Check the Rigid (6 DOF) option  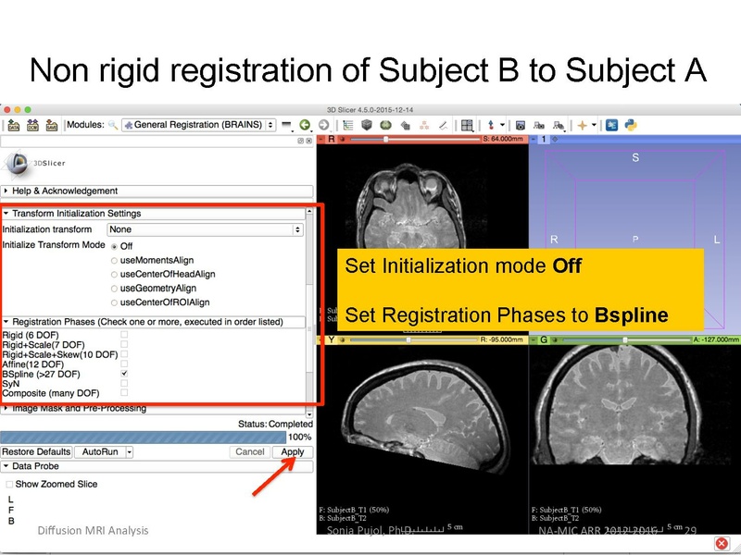coord(122,334)
